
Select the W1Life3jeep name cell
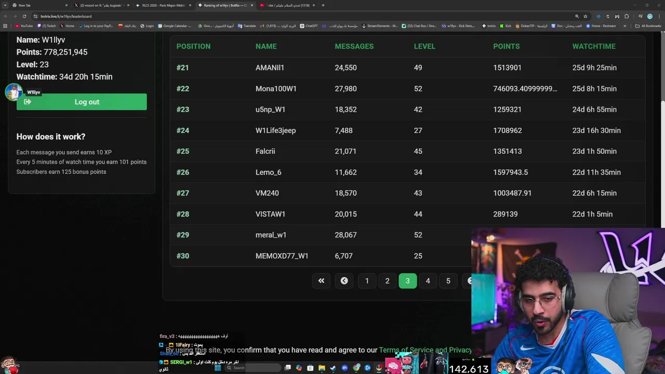click(275, 130)
